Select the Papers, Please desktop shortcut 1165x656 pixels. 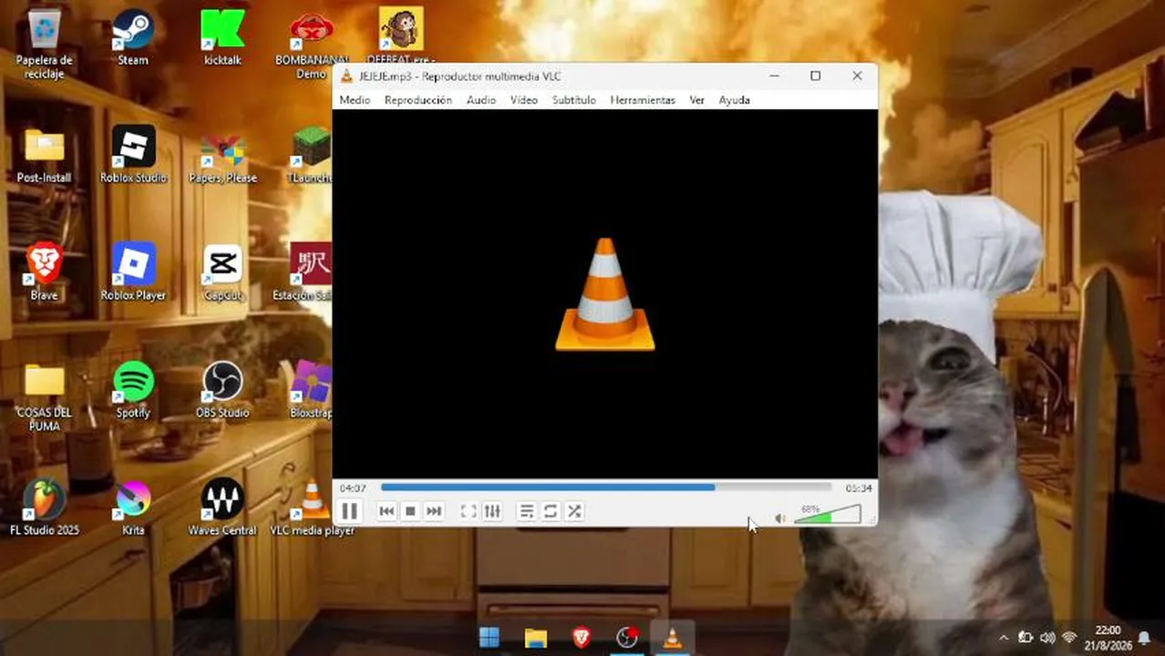pyautogui.click(x=222, y=158)
